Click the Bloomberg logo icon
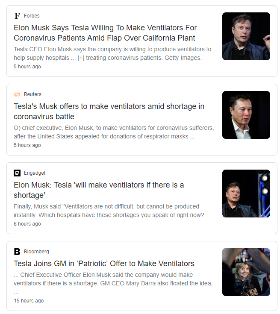The image size is (280, 314). [x=17, y=252]
